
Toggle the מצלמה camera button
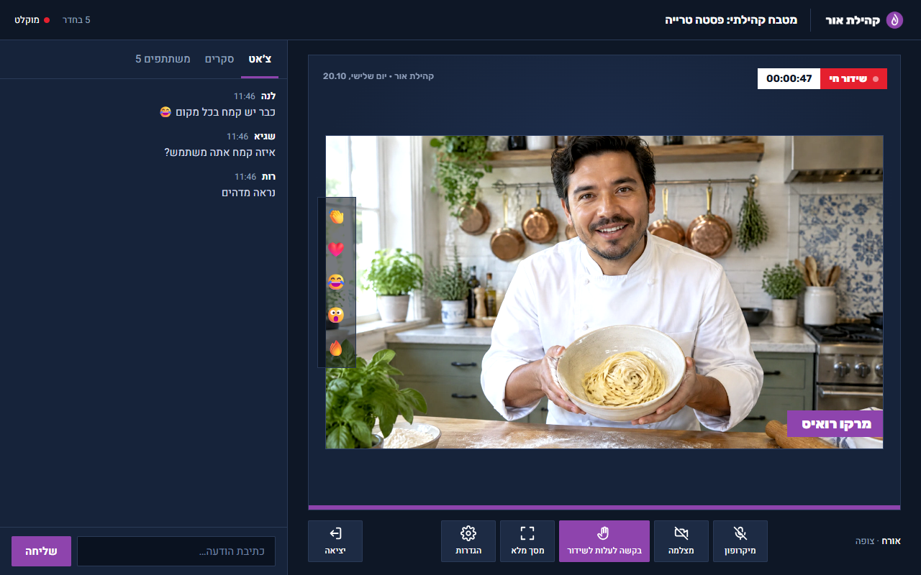pyautogui.click(x=681, y=541)
